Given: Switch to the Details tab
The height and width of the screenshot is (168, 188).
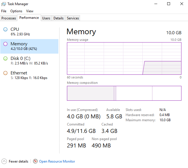Looking at the screenshot, I should coord(58,18).
